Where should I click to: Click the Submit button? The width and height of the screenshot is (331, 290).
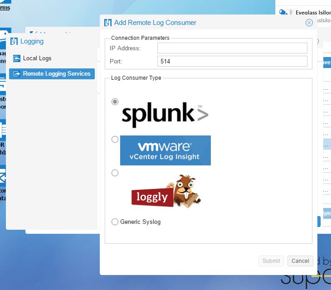(271, 261)
